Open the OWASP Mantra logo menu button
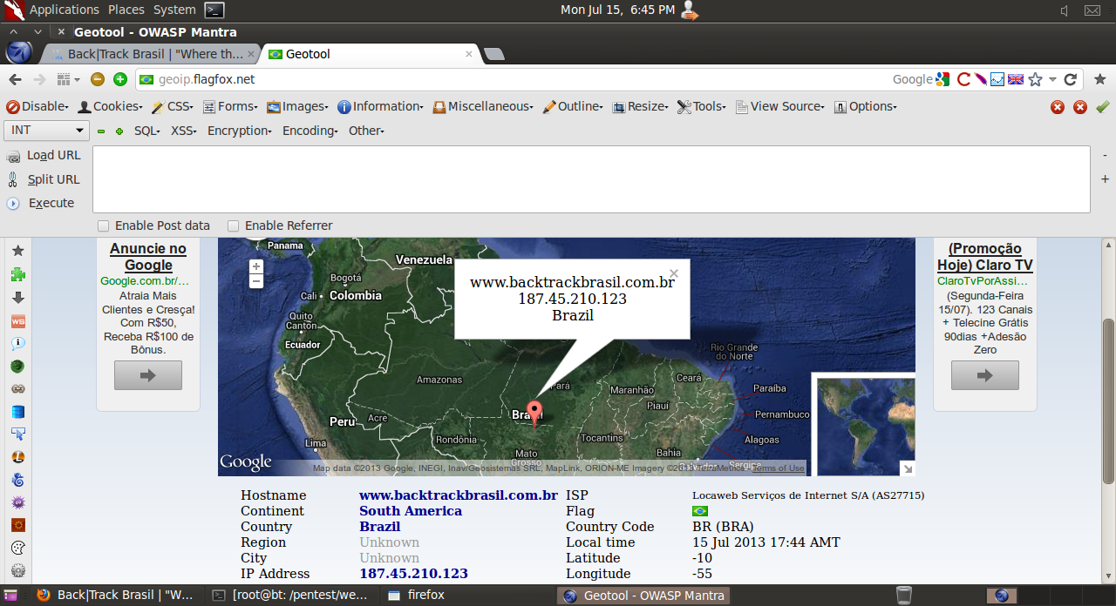 click(x=19, y=52)
